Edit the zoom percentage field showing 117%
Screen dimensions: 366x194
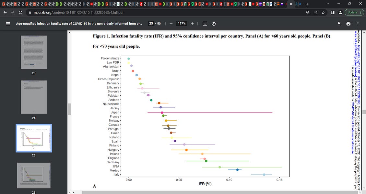[x=181, y=23]
